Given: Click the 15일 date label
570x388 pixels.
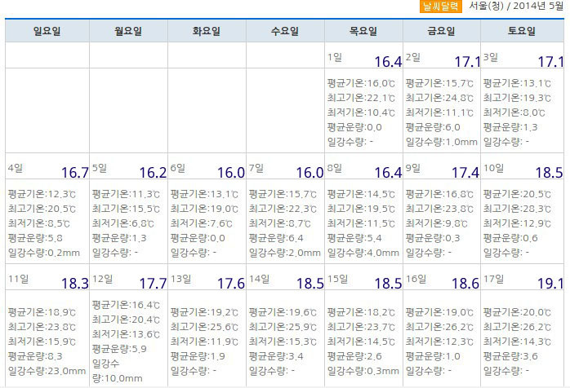Looking at the screenshot, I should [x=338, y=279].
